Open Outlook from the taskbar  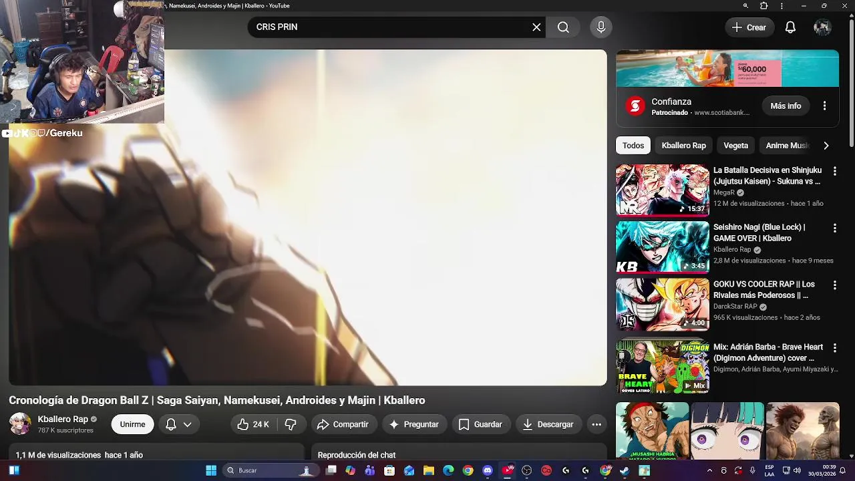pos(409,470)
